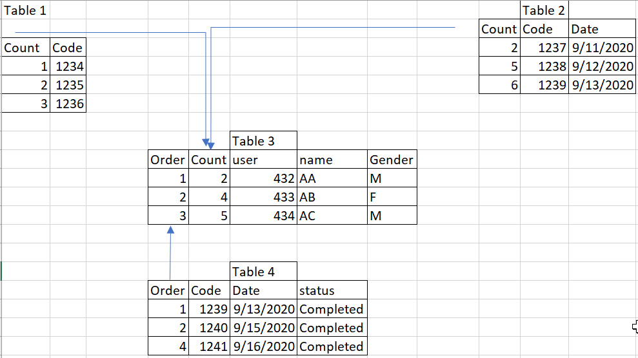Click cell containing 1240
This screenshot has height=358, width=638.
pos(209,328)
